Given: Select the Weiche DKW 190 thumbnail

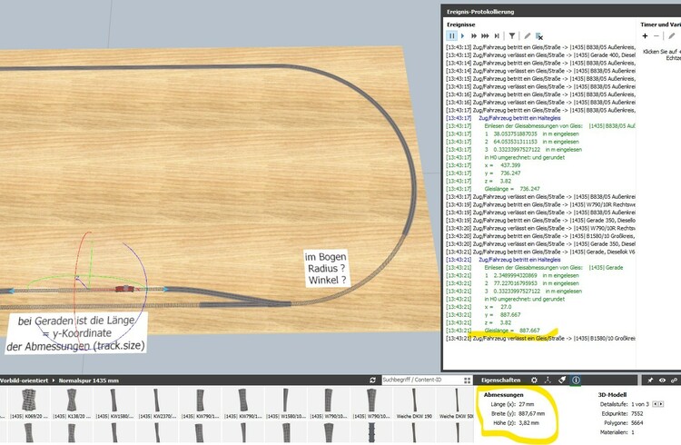Looking at the screenshot, I should click(x=414, y=405).
